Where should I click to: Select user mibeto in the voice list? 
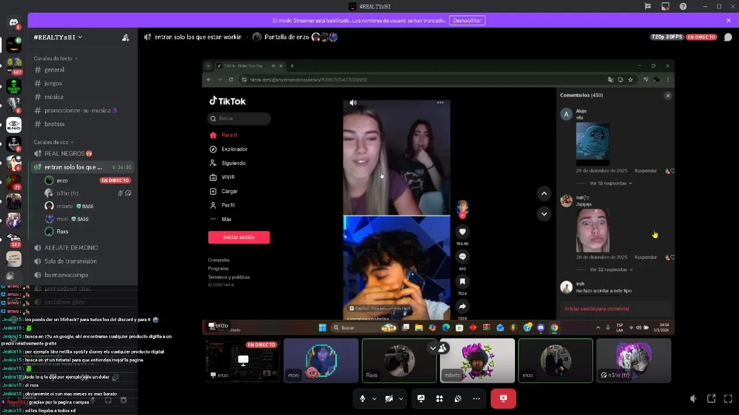click(88, 206)
